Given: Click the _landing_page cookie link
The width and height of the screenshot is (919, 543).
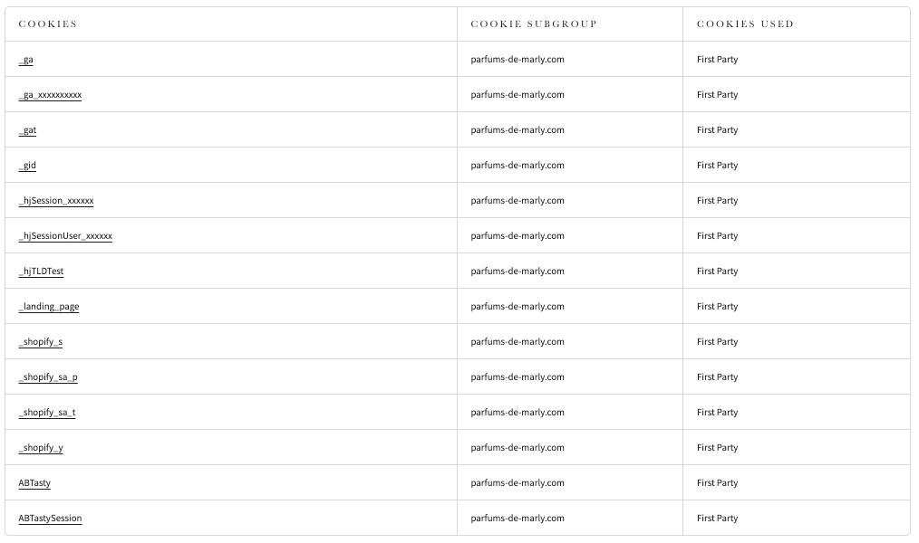Looking at the screenshot, I should click(49, 307).
